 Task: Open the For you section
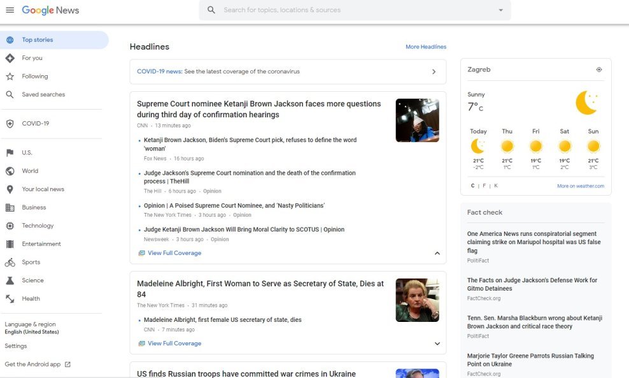click(x=32, y=58)
